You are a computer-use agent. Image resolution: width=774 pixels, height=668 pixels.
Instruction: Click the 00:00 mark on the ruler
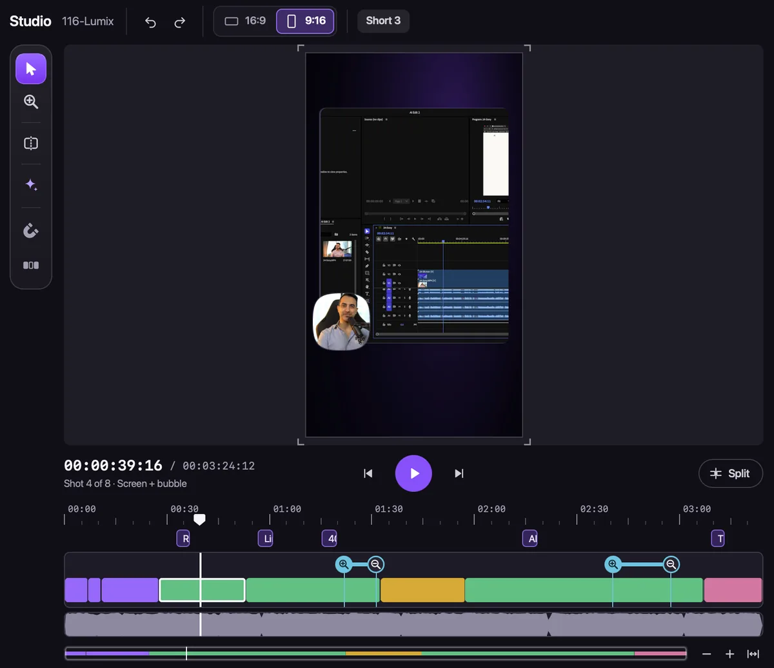coord(82,509)
